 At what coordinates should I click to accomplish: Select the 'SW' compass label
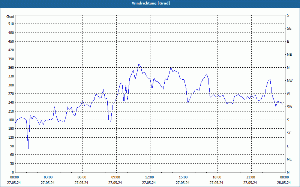pyautogui.click(x=289, y=107)
